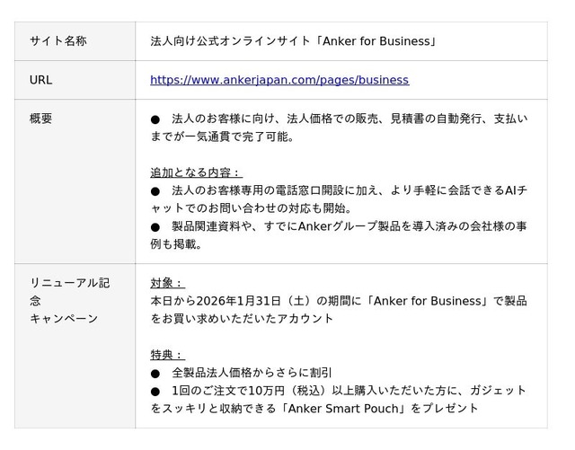The image size is (575, 450).
Task: Click the bullet before 1回のご注文で10万円
Action: coord(155,390)
